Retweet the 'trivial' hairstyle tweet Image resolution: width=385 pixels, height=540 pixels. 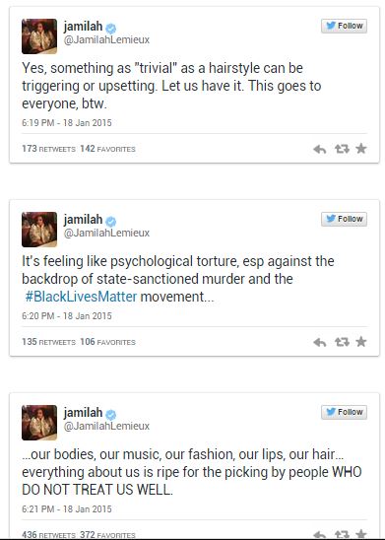pos(342,149)
